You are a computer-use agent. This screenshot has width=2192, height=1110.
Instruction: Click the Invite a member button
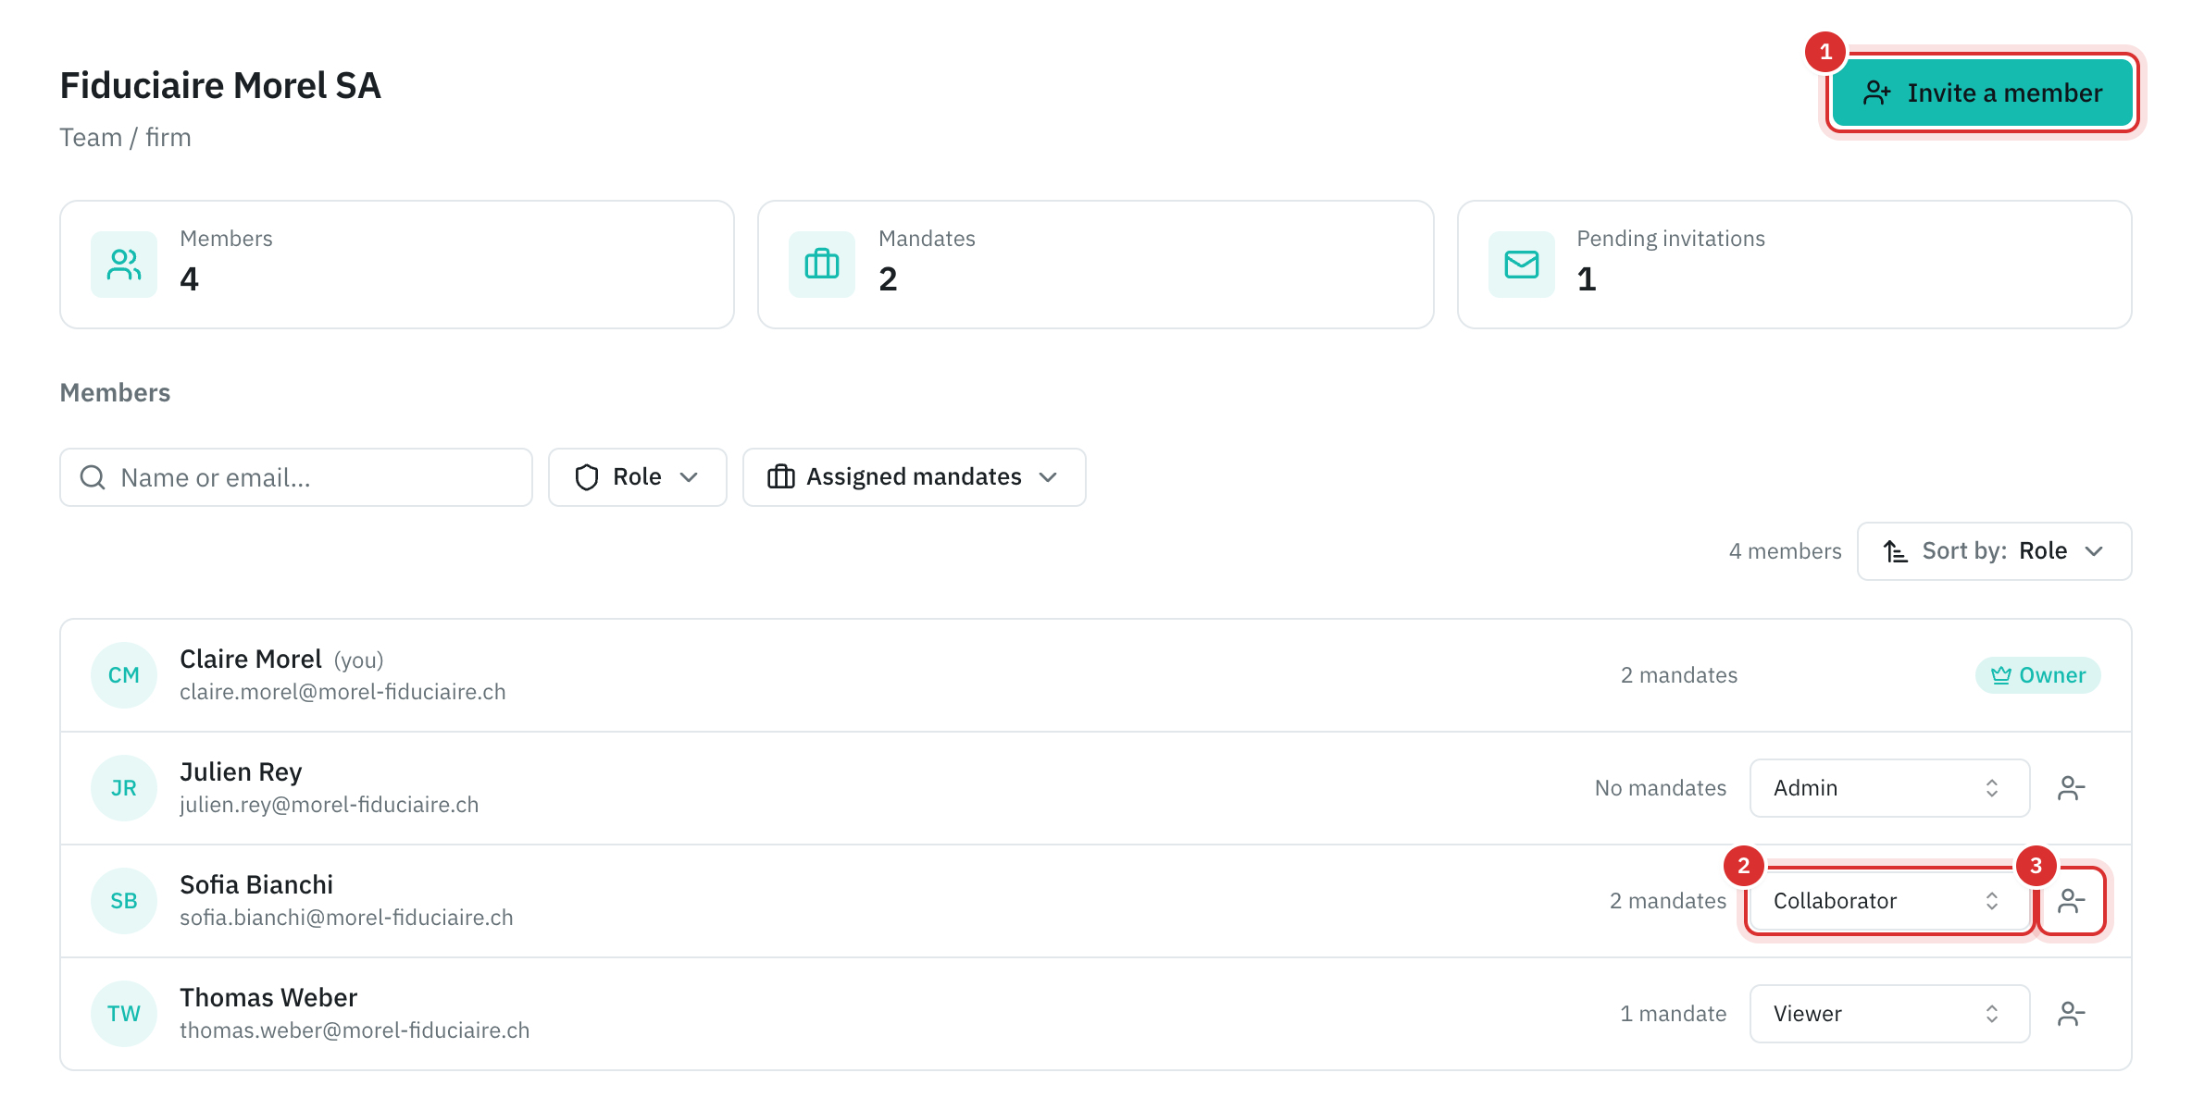coord(1982,92)
